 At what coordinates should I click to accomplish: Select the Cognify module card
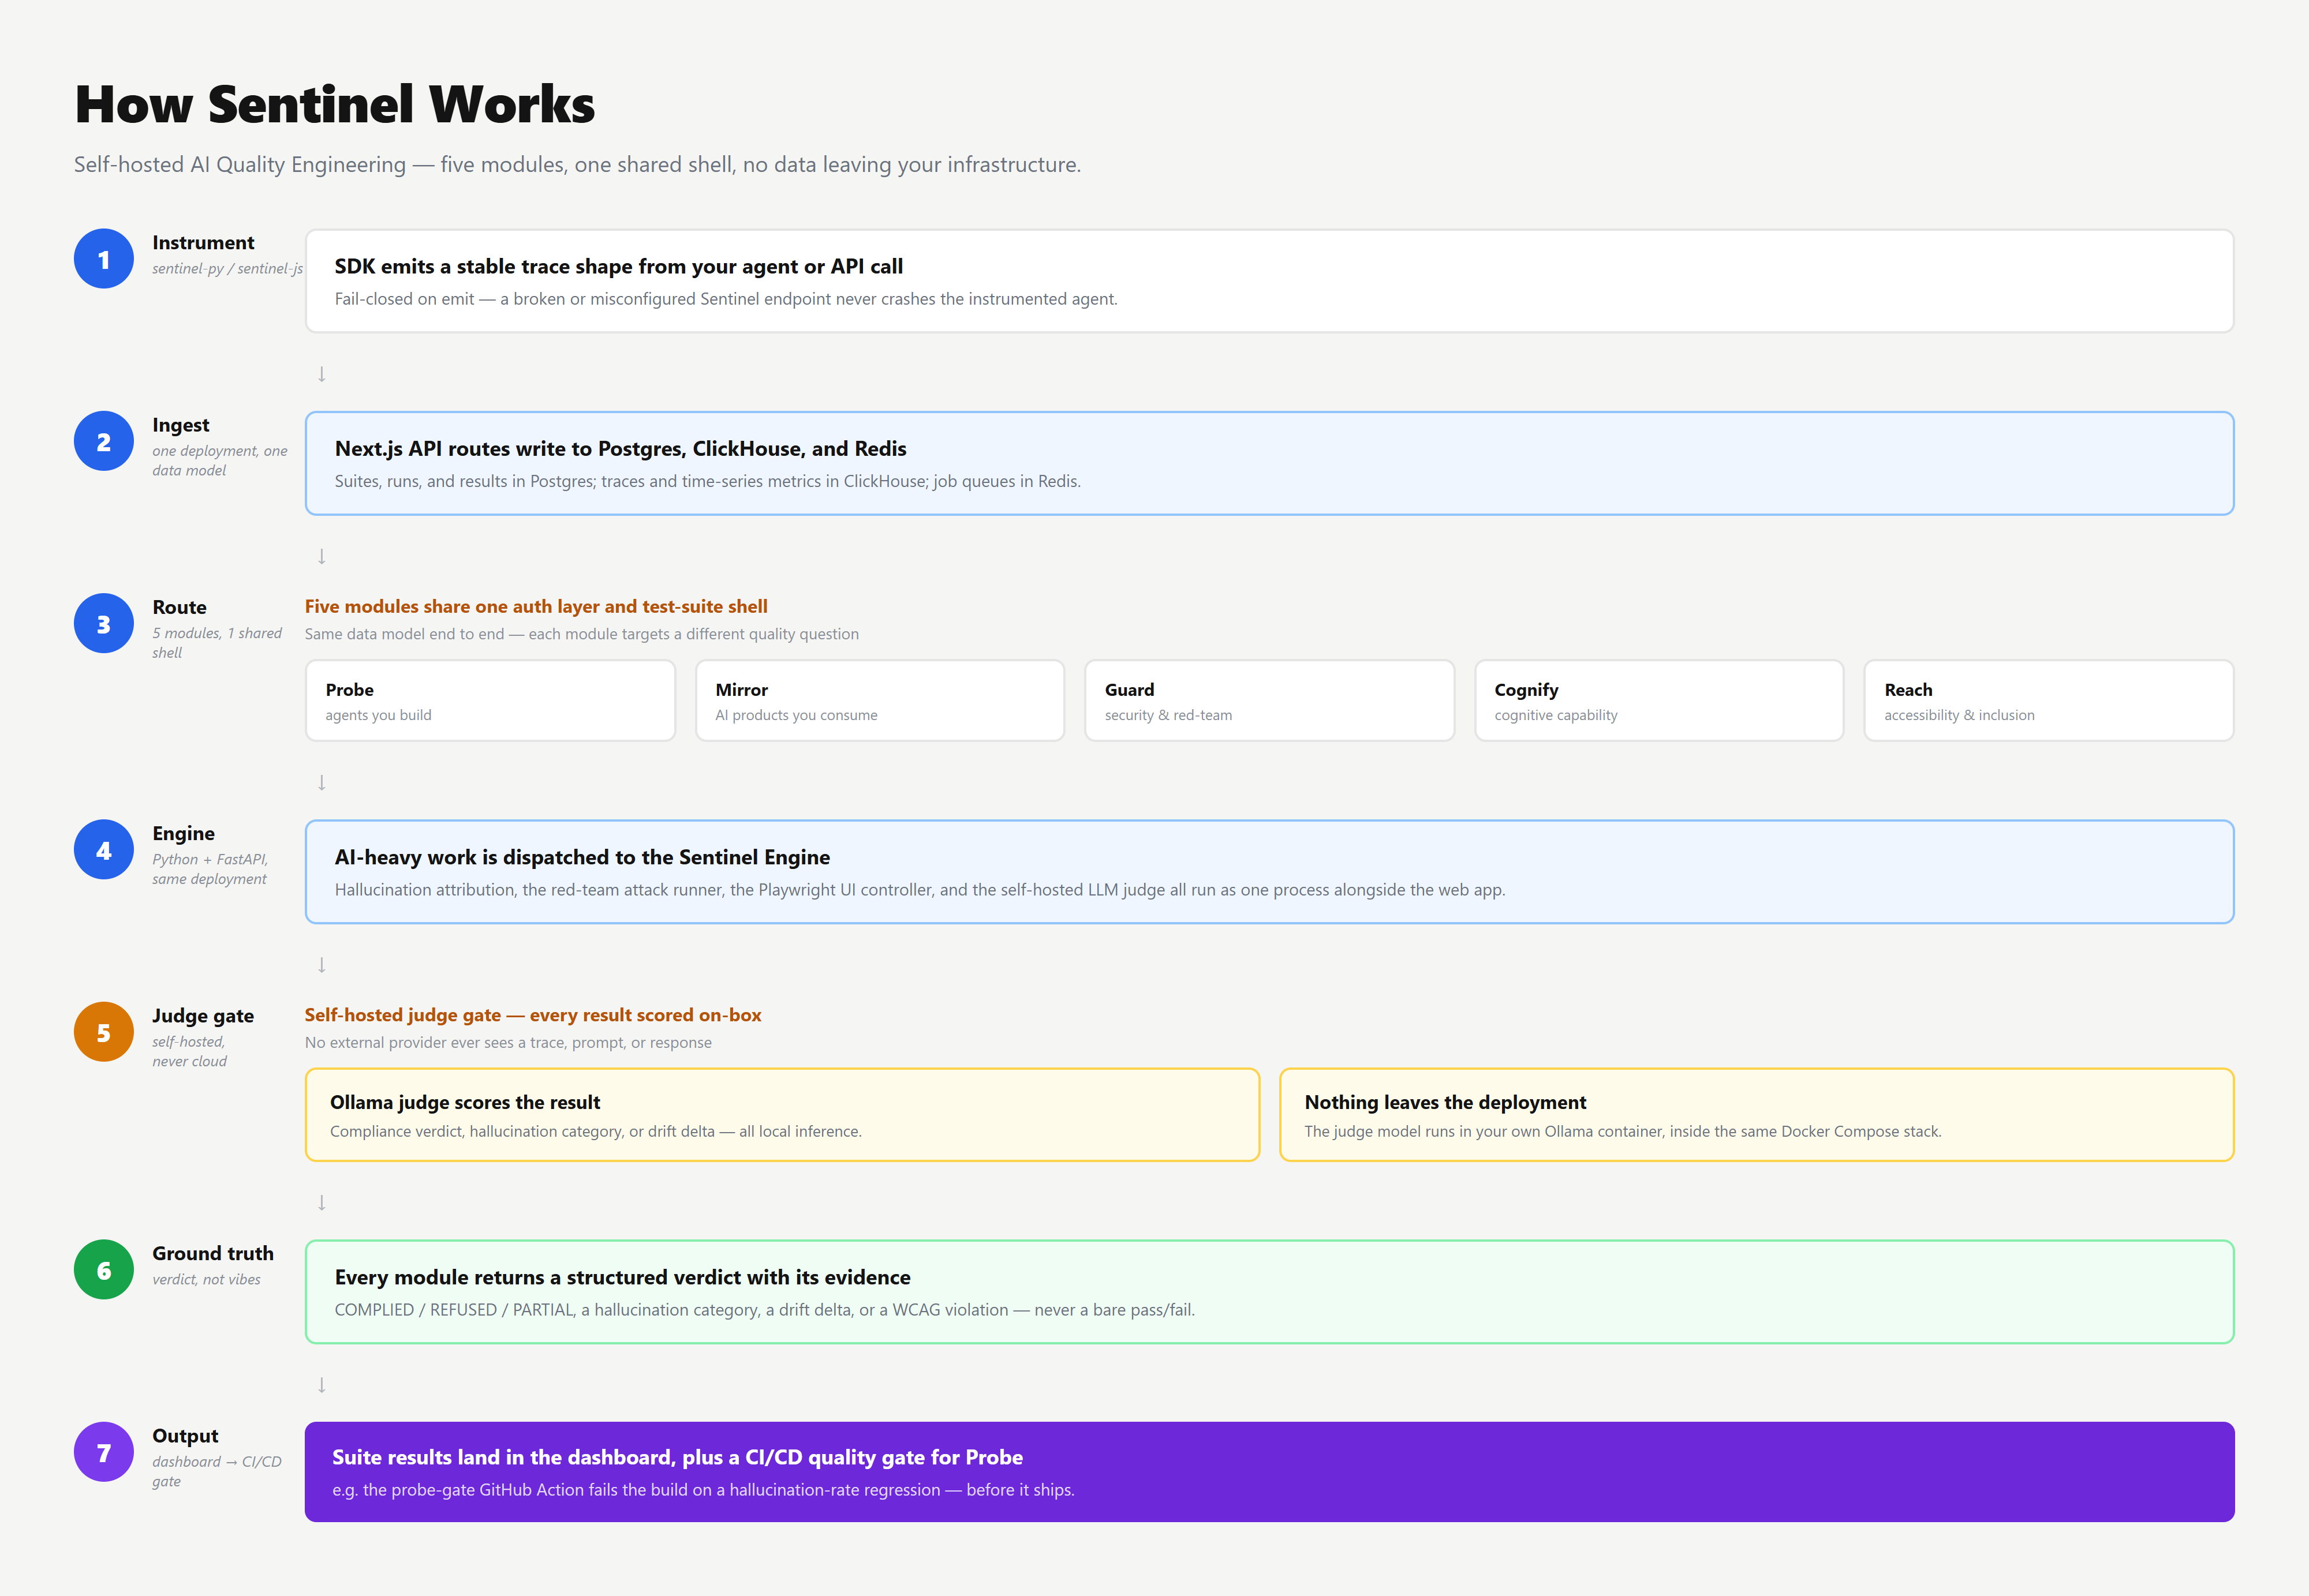point(1658,700)
